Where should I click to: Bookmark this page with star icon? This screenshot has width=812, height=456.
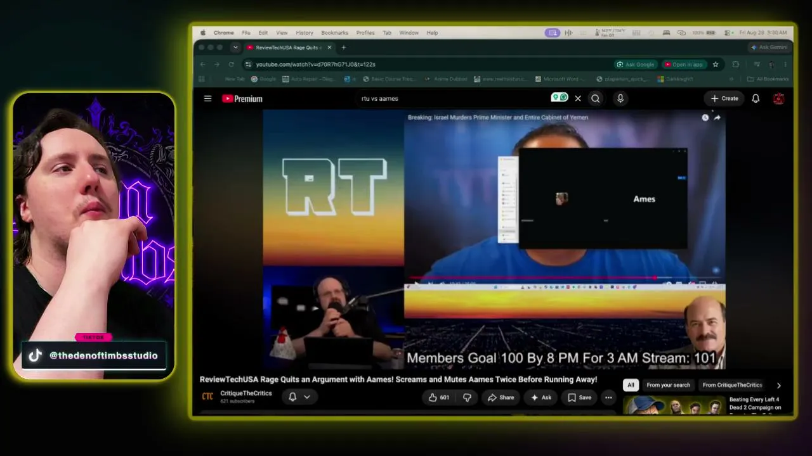coord(716,64)
